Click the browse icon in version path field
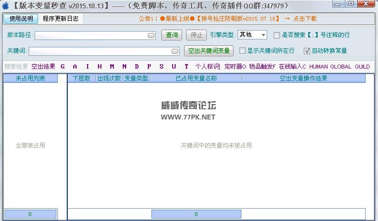This screenshot has height=221, width=378. [x=151, y=36]
